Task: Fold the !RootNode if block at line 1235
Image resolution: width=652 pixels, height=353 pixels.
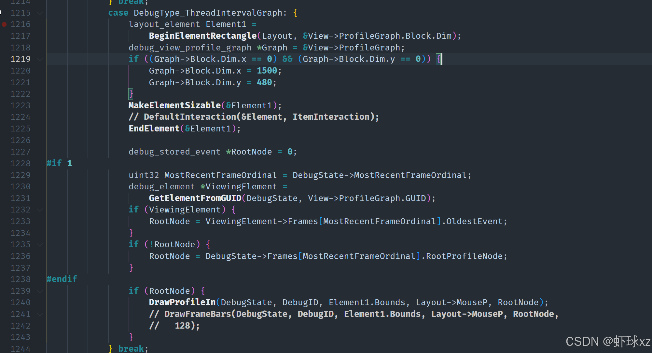Action: tap(40, 245)
